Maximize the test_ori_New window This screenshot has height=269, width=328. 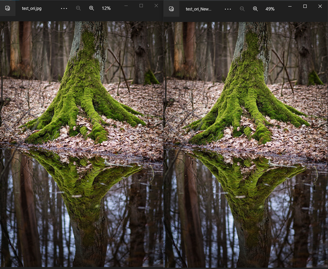pyautogui.click(x=305, y=6)
